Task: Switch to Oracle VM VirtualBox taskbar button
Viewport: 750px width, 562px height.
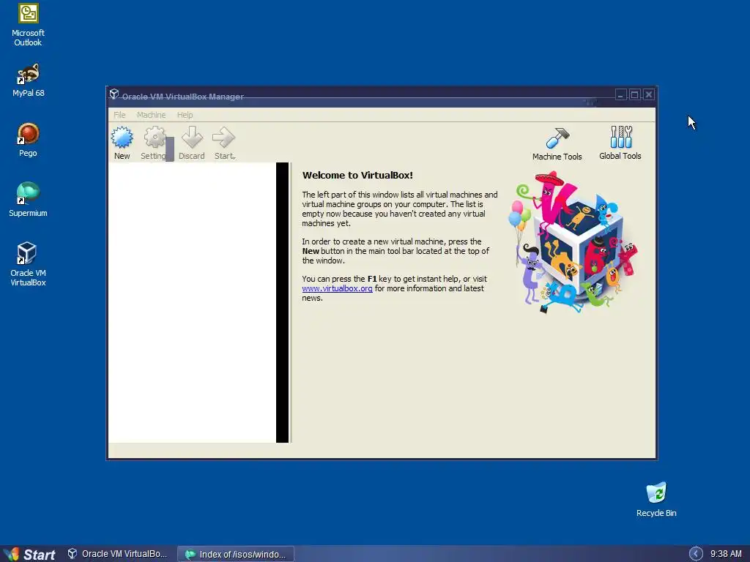Action: [118, 554]
